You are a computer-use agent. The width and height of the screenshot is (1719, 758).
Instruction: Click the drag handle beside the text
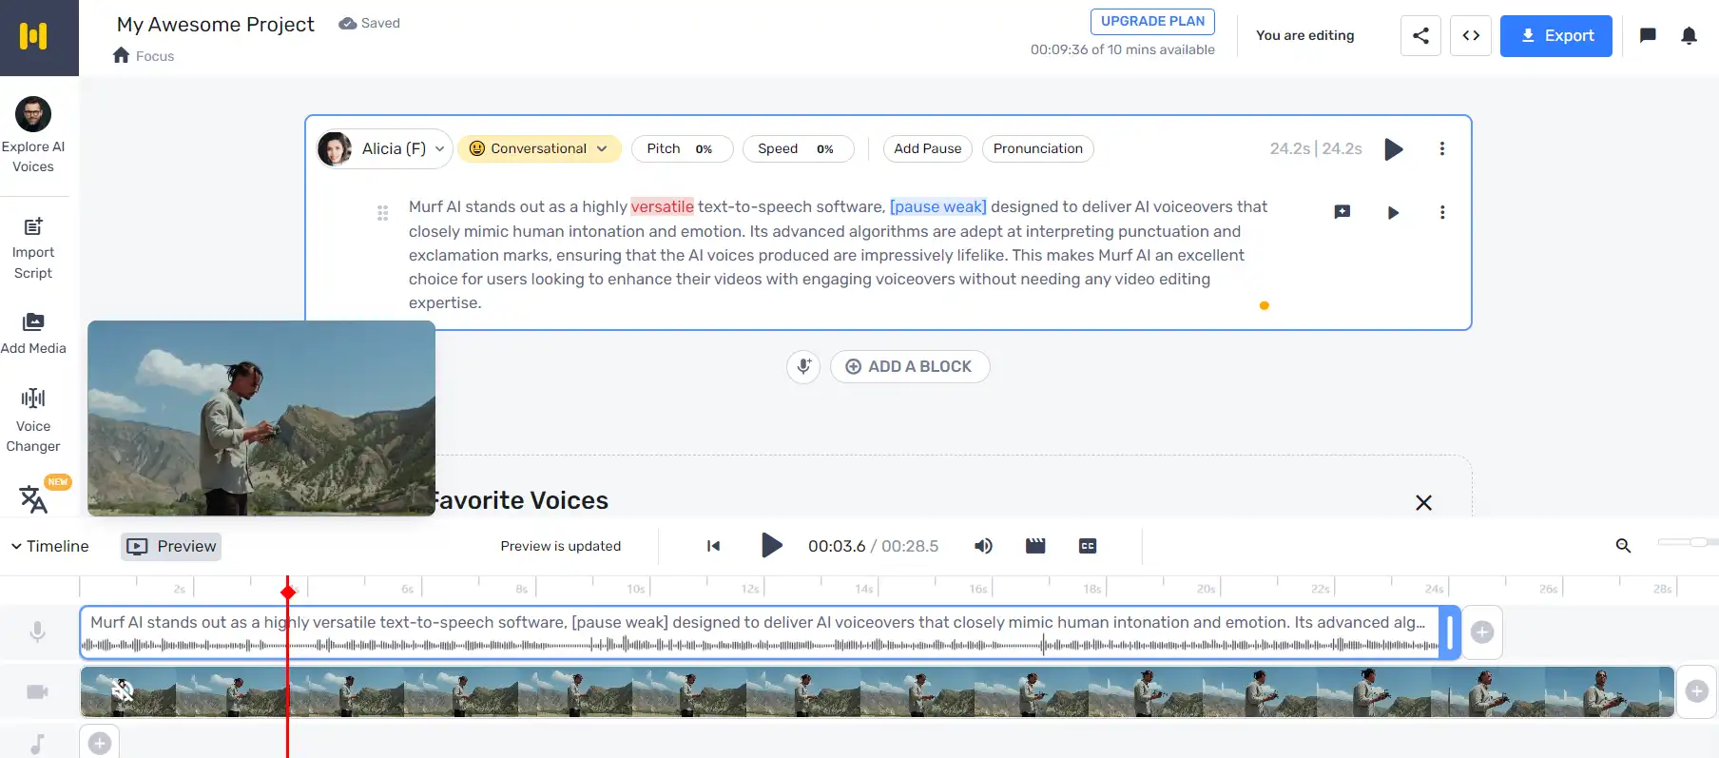click(x=382, y=213)
